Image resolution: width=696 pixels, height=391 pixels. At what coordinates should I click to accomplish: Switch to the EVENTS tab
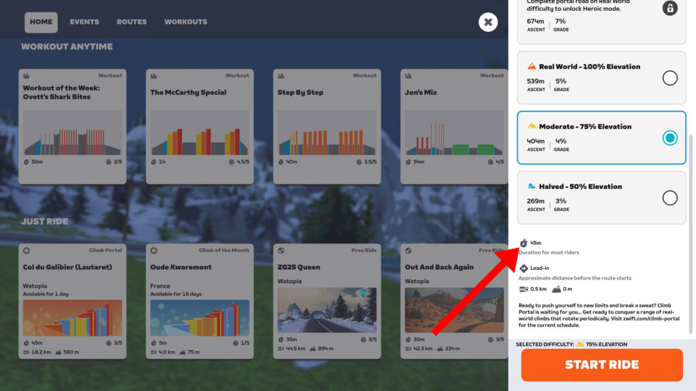tap(84, 22)
